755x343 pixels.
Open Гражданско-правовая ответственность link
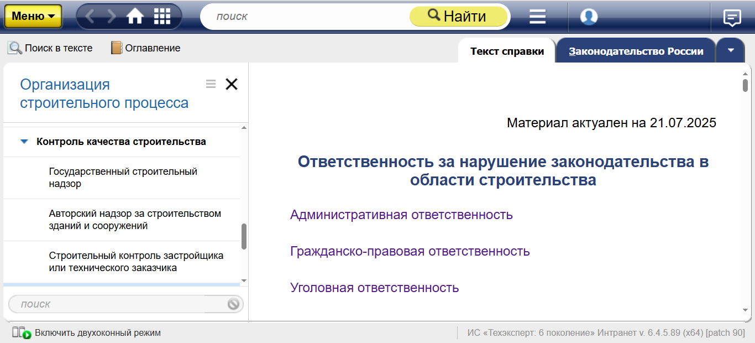(x=410, y=251)
